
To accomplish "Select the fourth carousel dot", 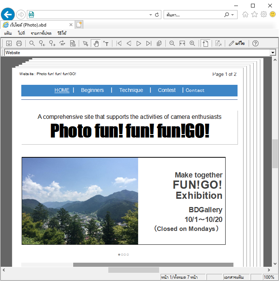I will [128, 255].
